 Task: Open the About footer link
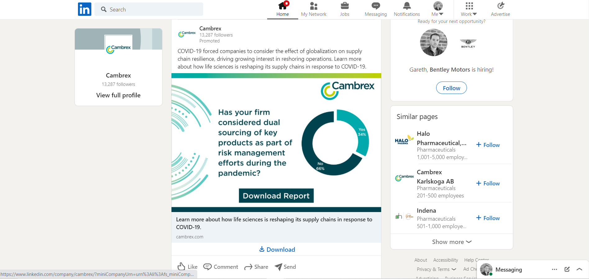click(x=421, y=260)
